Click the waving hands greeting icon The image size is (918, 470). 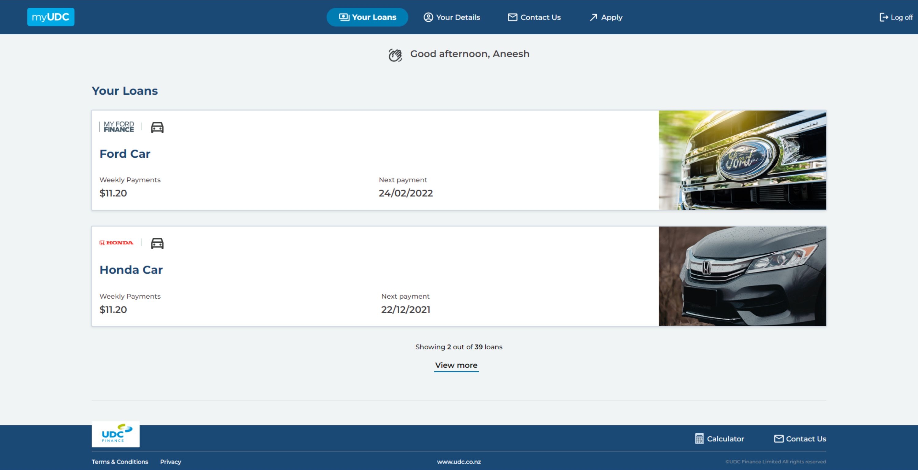click(x=395, y=55)
